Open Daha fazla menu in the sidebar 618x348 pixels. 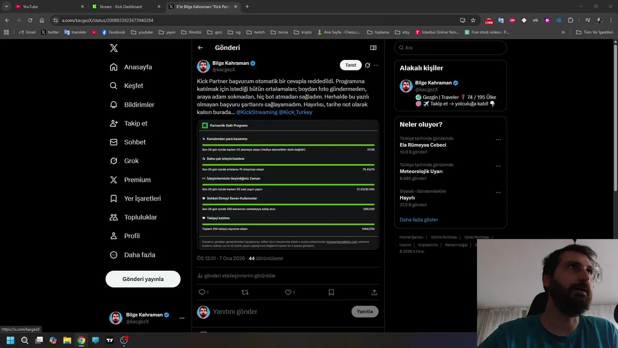pos(132,255)
